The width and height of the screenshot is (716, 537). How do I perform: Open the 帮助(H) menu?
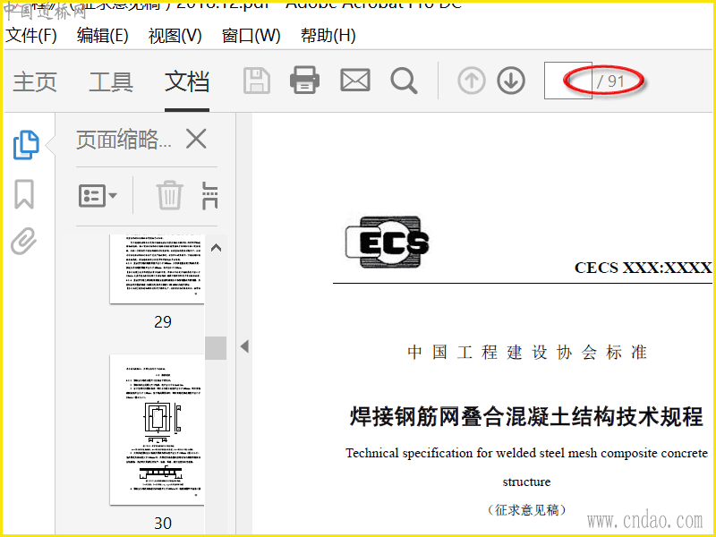(x=328, y=35)
